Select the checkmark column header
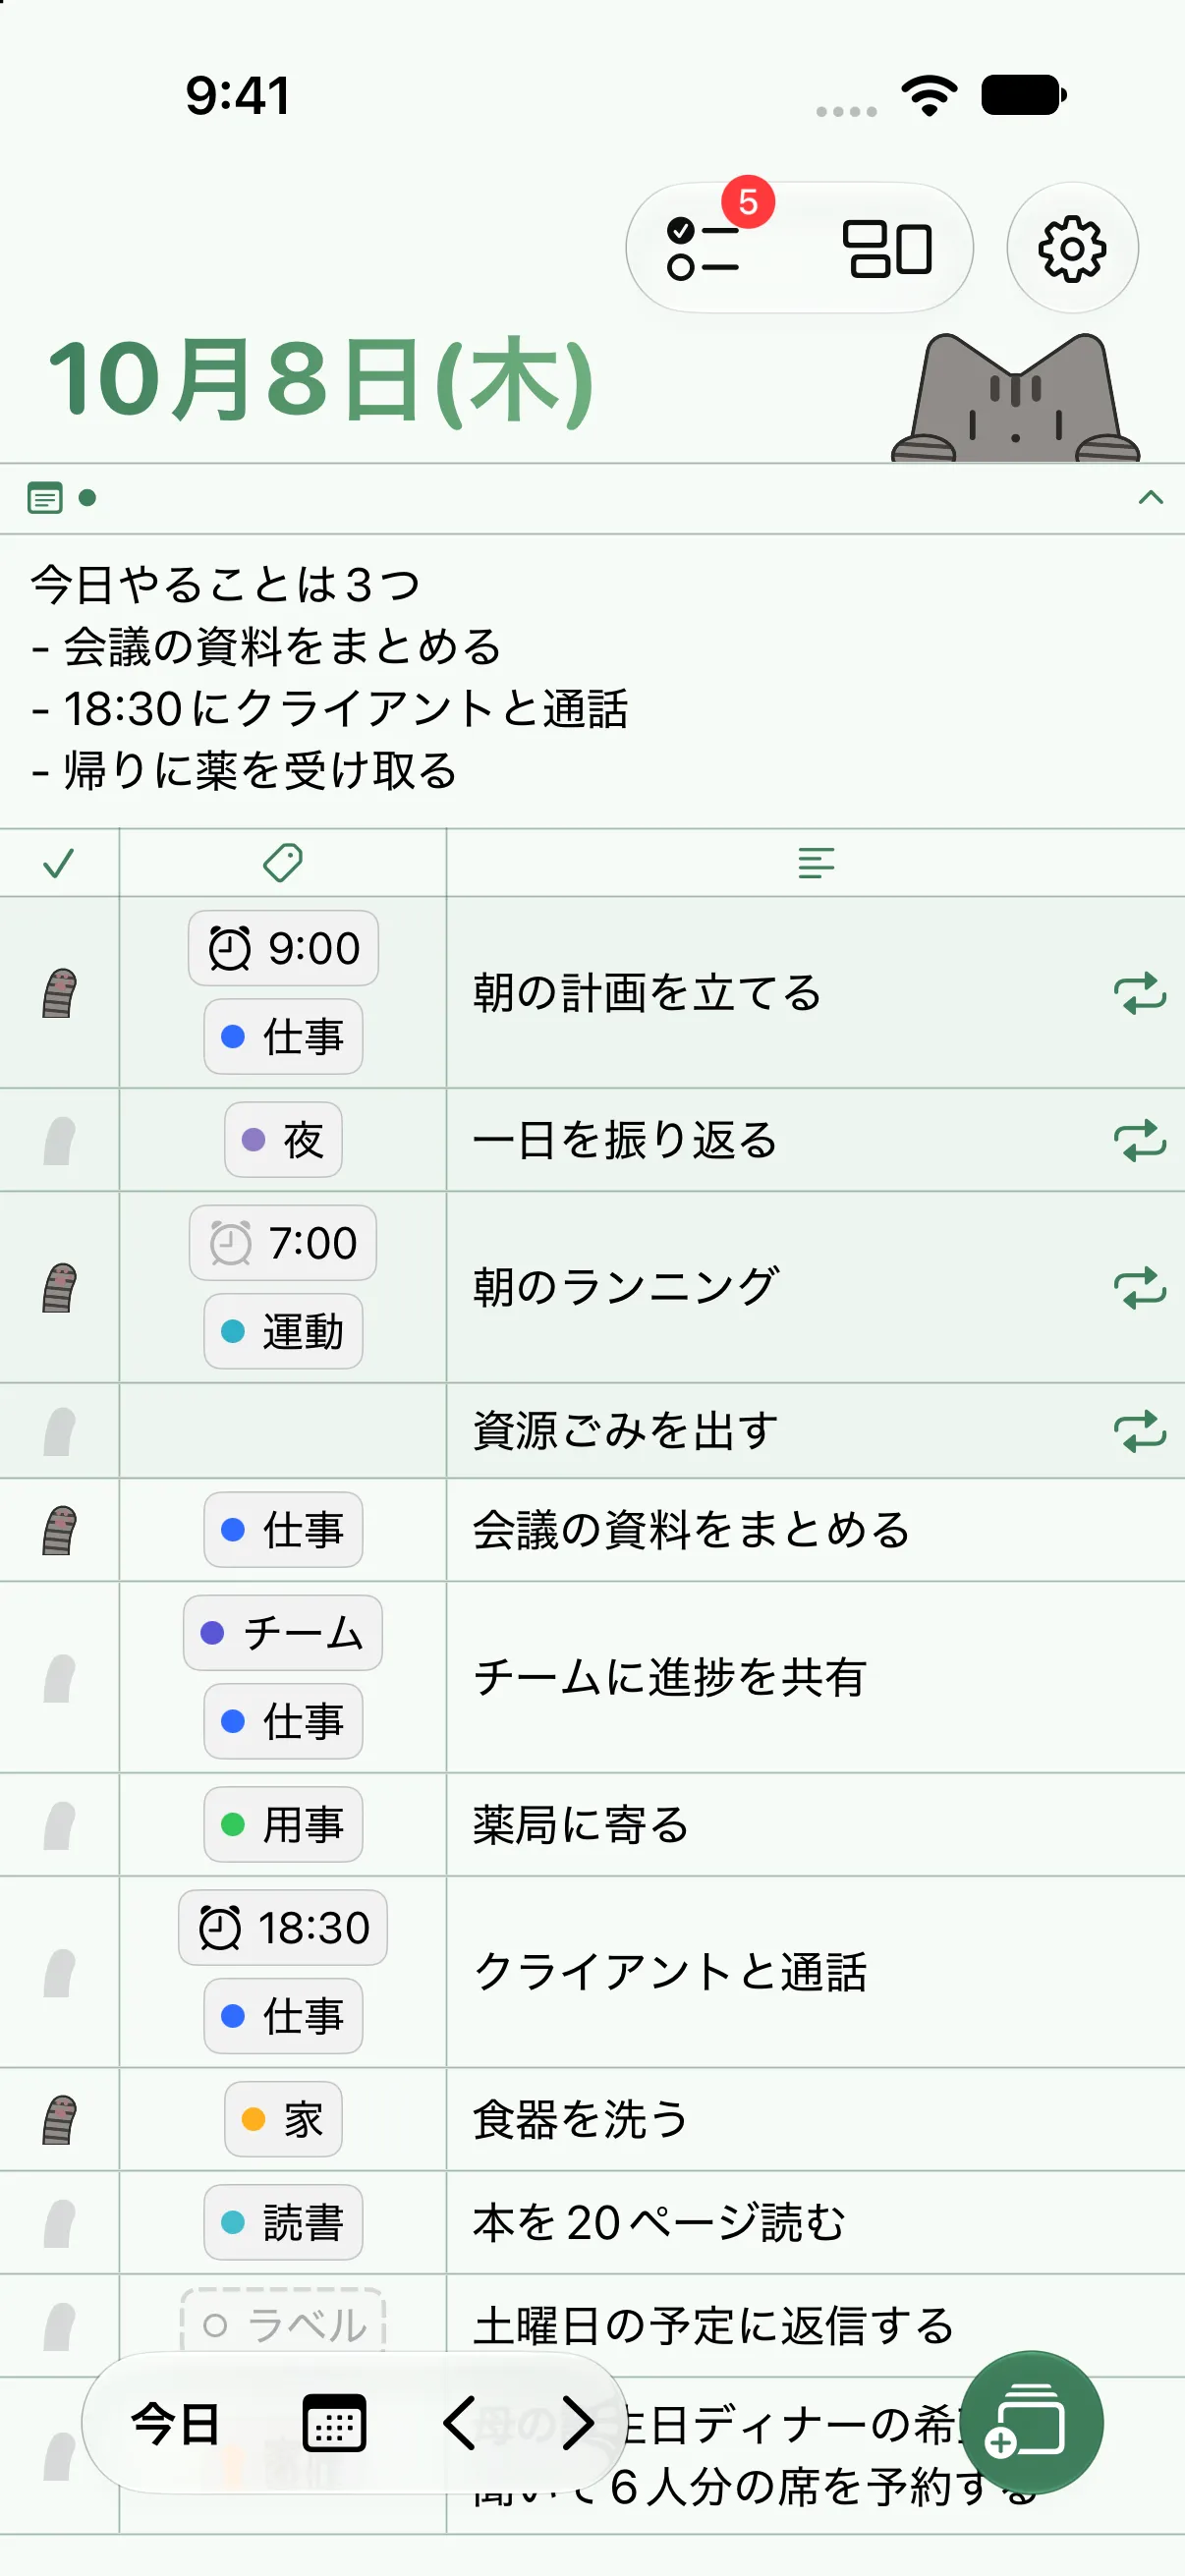This screenshot has height=2576, width=1185. pyautogui.click(x=59, y=862)
